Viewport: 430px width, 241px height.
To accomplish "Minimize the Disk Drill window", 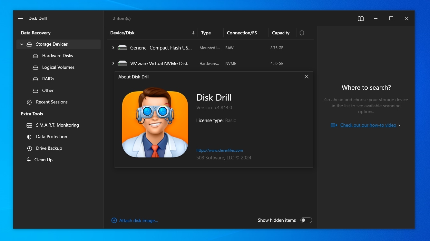I will tap(376, 19).
